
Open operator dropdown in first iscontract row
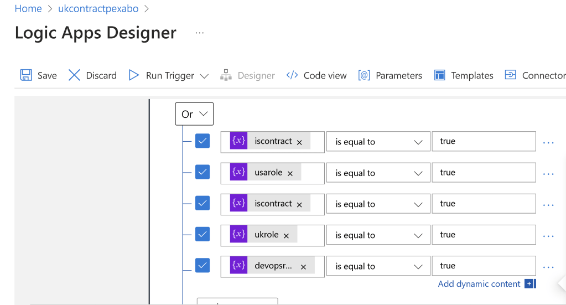click(x=378, y=141)
